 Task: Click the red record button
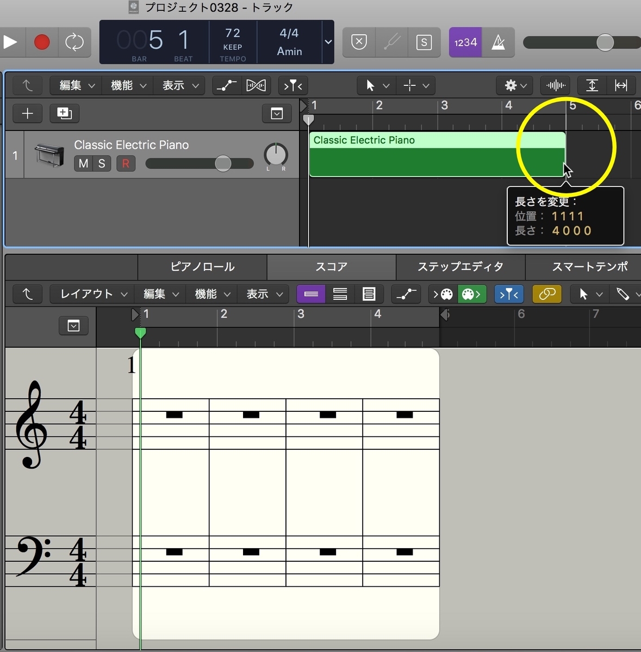pyautogui.click(x=42, y=42)
